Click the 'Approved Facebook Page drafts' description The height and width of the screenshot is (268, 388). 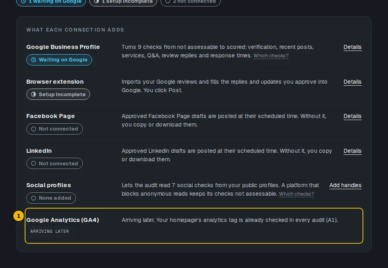(224, 120)
